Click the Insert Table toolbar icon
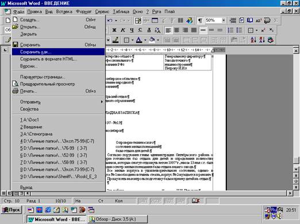This screenshot has height=224, width=300. point(155,20)
